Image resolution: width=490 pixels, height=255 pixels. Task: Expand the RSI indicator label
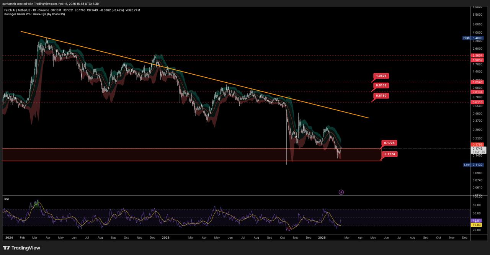point(7,199)
